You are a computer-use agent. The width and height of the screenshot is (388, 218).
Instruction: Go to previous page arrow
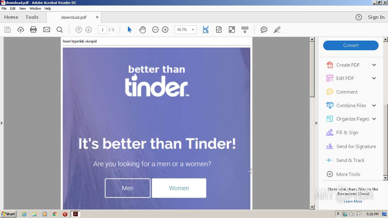pos(79,30)
